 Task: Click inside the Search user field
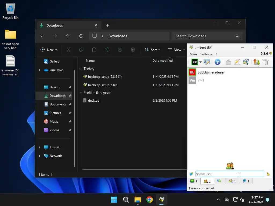tap(230, 174)
